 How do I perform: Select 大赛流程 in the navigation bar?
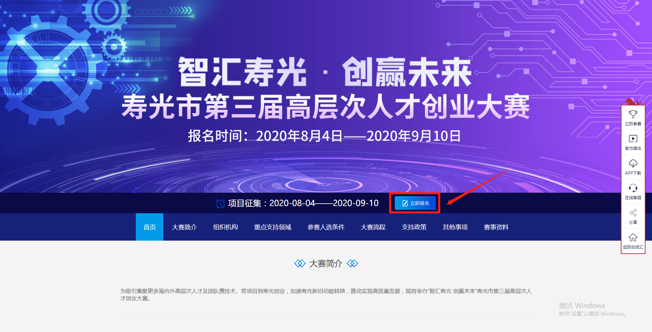[373, 227]
